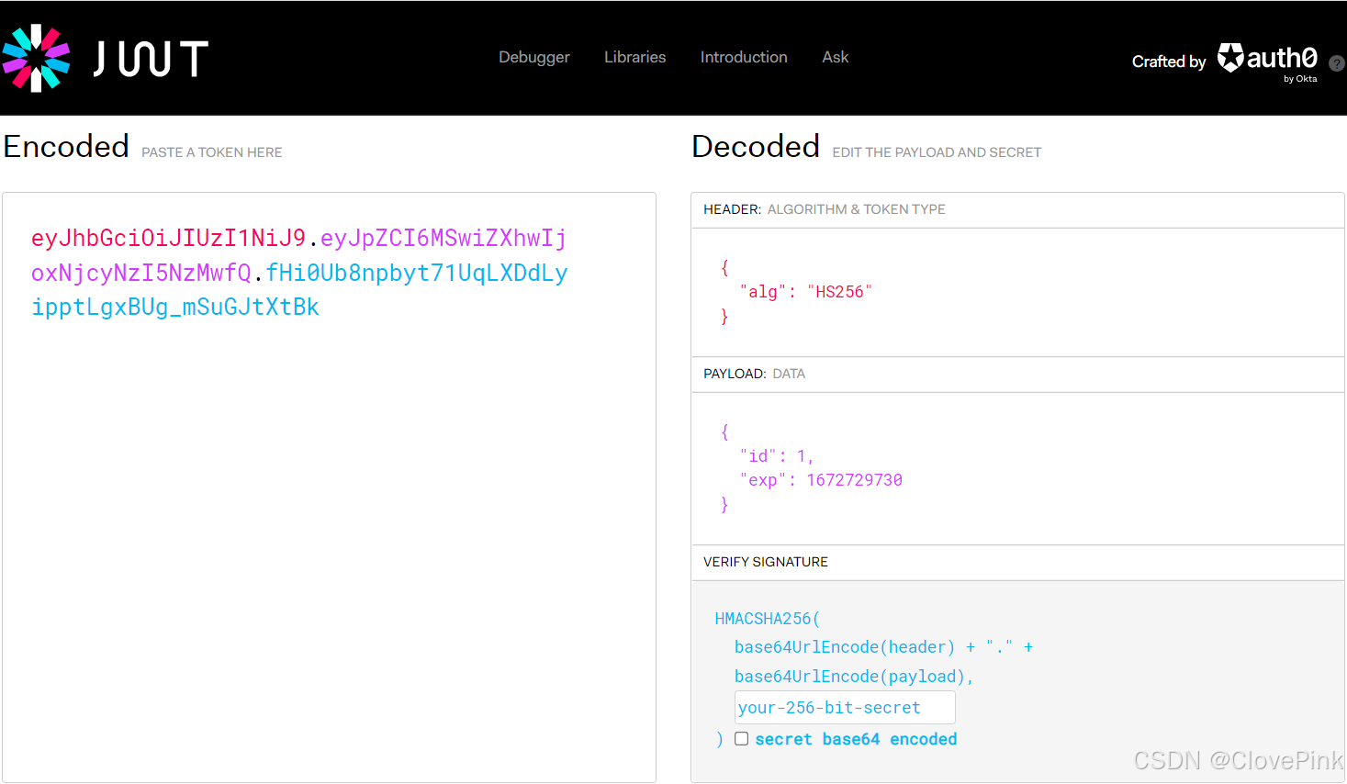The height and width of the screenshot is (784, 1347).
Task: Click the HMACSHA256( signature text
Action: click(768, 619)
